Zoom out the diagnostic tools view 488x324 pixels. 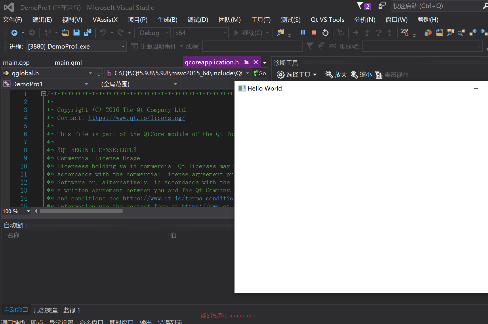[x=361, y=74]
